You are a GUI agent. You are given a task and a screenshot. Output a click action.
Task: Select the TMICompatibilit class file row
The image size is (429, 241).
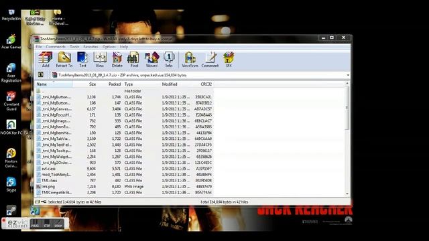click(125, 193)
